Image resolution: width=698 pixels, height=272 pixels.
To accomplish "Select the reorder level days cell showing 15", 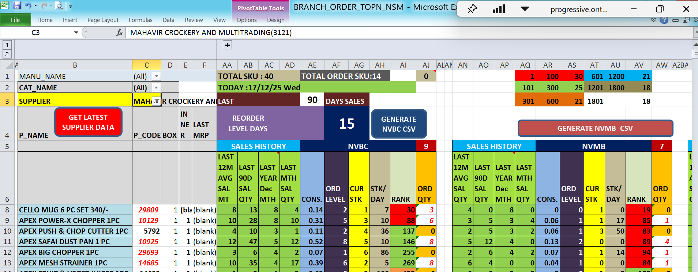I will point(347,123).
